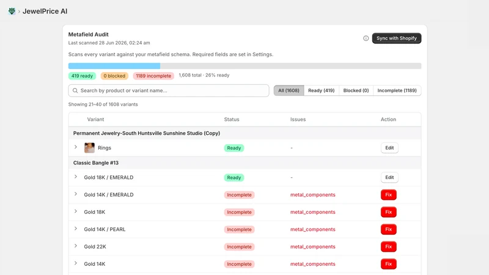
Task: Click the JewelPrice AI app logo icon
Action: coord(12,11)
